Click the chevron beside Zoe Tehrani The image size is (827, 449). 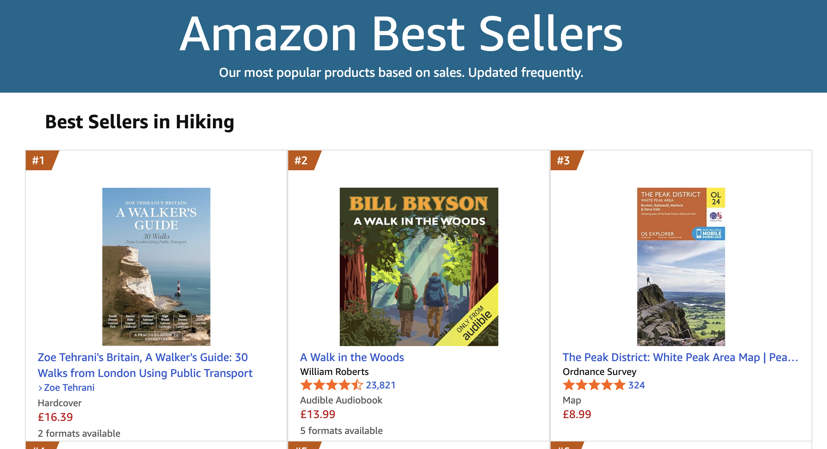click(40, 388)
